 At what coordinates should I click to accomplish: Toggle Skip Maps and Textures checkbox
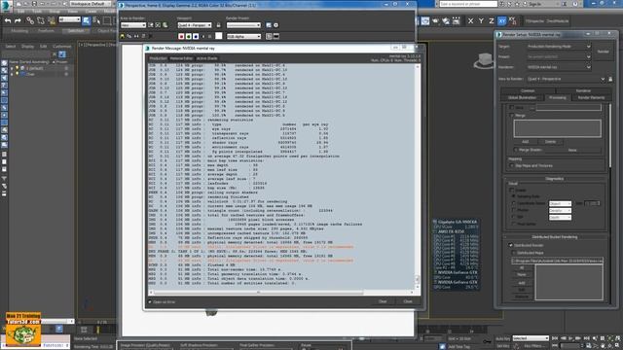click(x=512, y=165)
